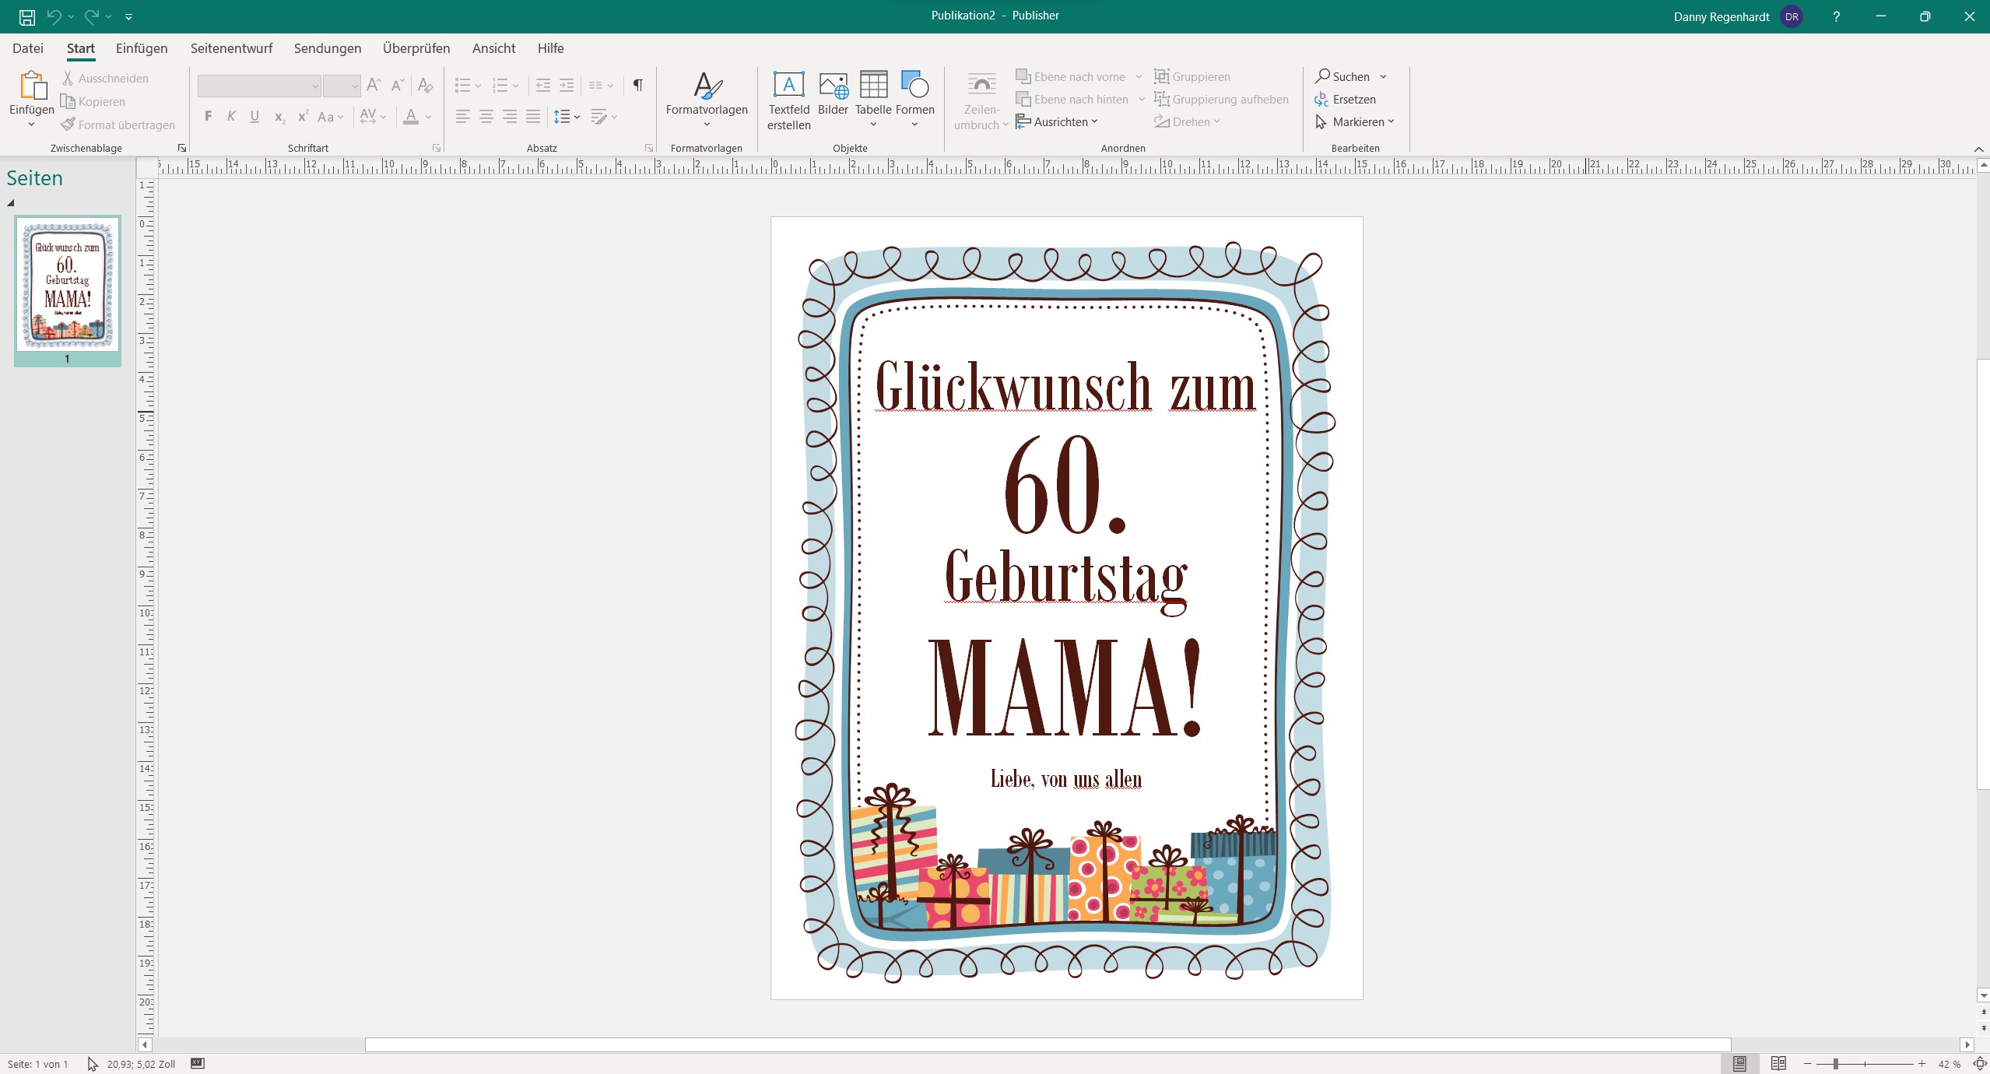Click the fit whole page icon in status bar

(x=1980, y=1063)
